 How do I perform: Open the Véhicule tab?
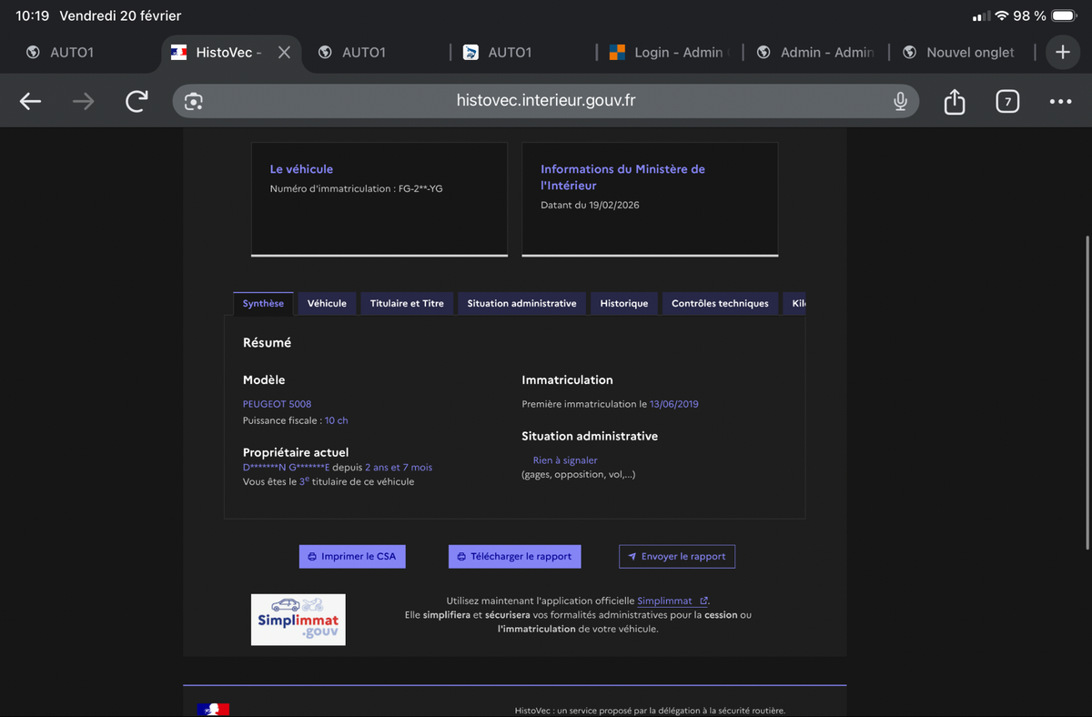click(x=327, y=303)
